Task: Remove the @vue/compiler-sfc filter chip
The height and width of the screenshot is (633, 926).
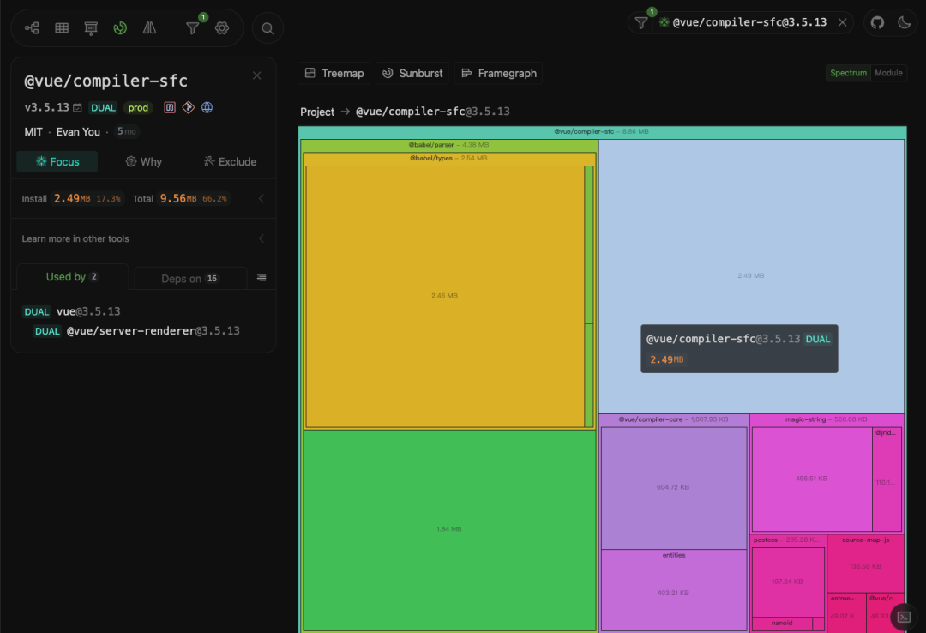Action: [x=843, y=22]
